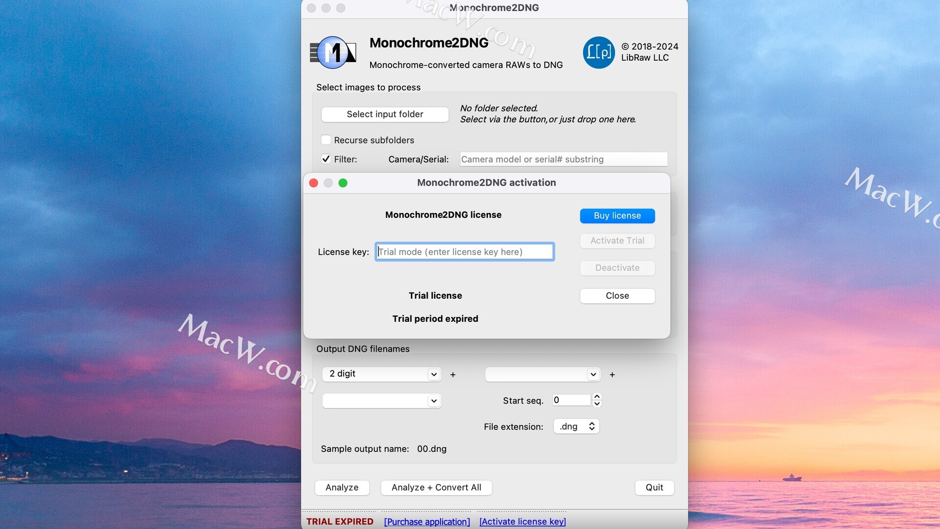This screenshot has height=529, width=940.
Task: Open the .dng file extension popup
Action: [576, 427]
